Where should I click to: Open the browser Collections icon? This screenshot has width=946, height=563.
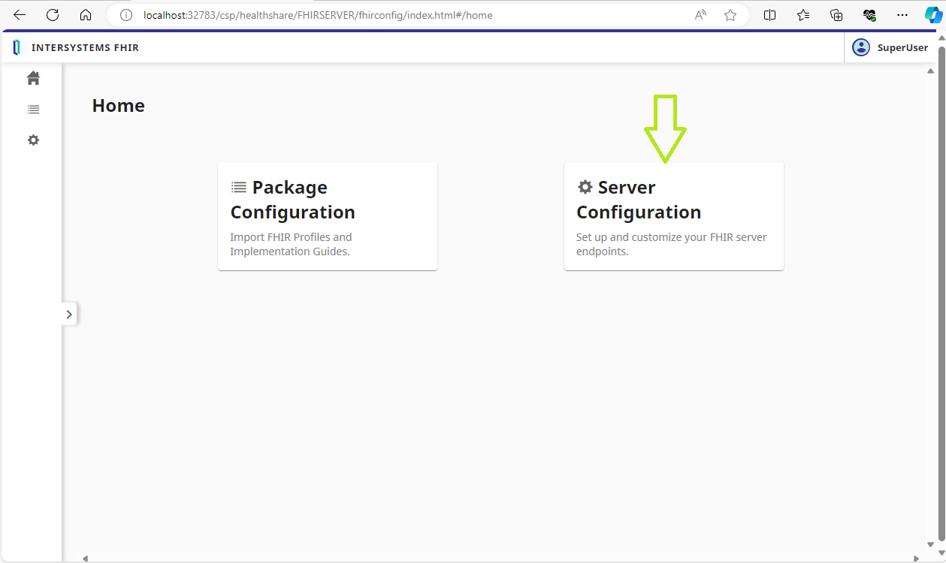click(836, 15)
